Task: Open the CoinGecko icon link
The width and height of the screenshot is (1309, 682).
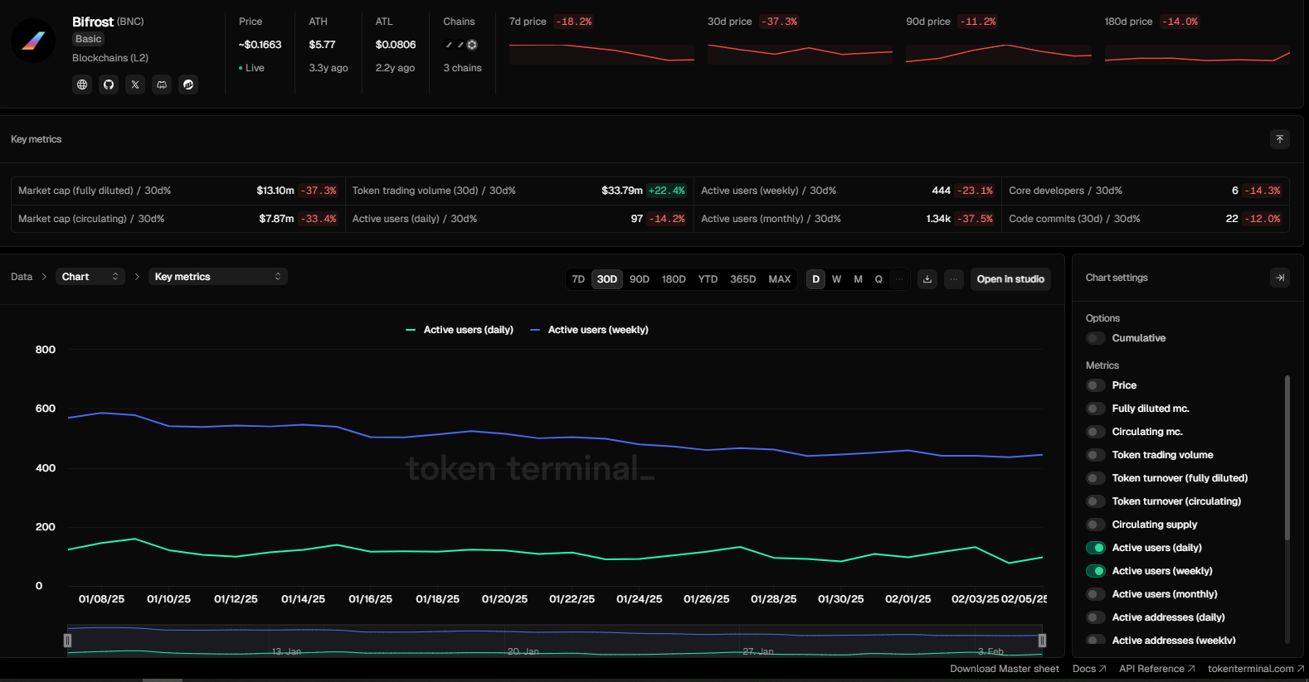Action: coord(188,85)
